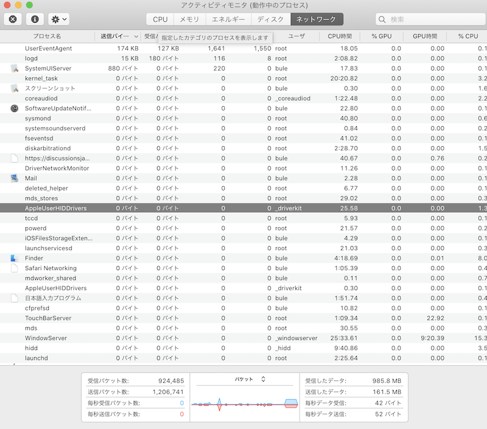Image resolution: width=487 pixels, height=429 pixels.
Task: Click 送信したデータ value 161.5 MB
Action: pos(387,392)
